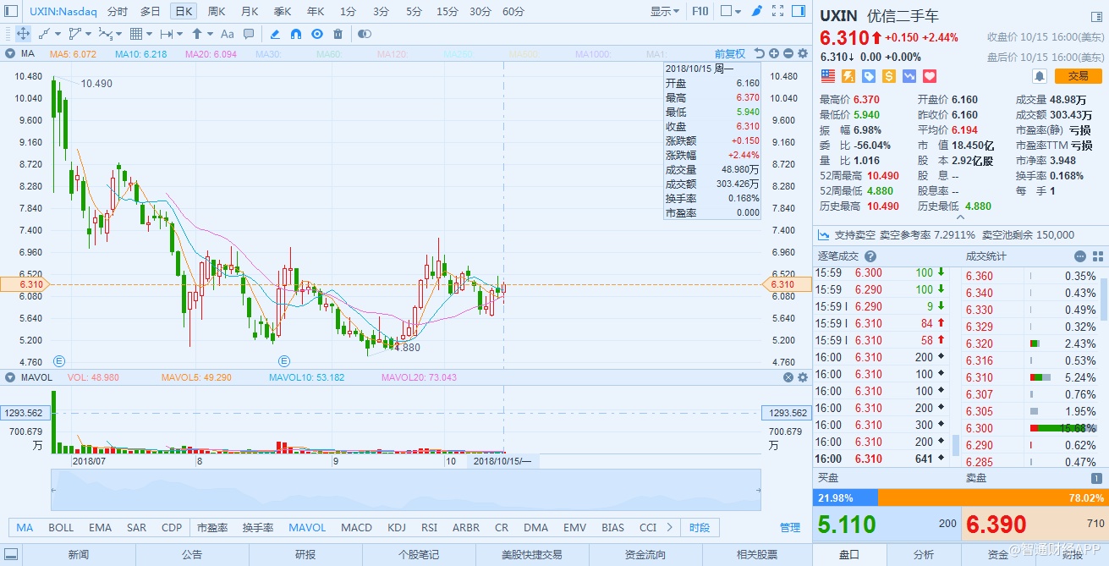Select the wave pattern drawing tool

point(105,34)
